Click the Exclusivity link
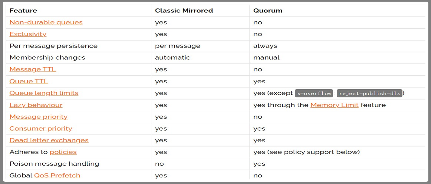This screenshot has height=184, width=431. point(28,34)
